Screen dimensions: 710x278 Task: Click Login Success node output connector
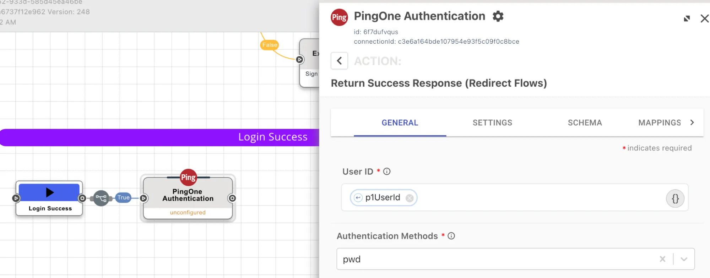[x=82, y=198]
